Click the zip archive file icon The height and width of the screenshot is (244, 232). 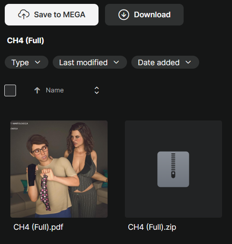click(x=173, y=169)
